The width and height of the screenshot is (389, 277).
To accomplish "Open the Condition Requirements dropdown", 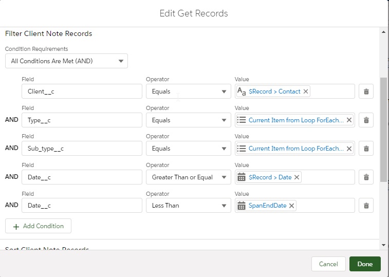I will click(x=66, y=61).
